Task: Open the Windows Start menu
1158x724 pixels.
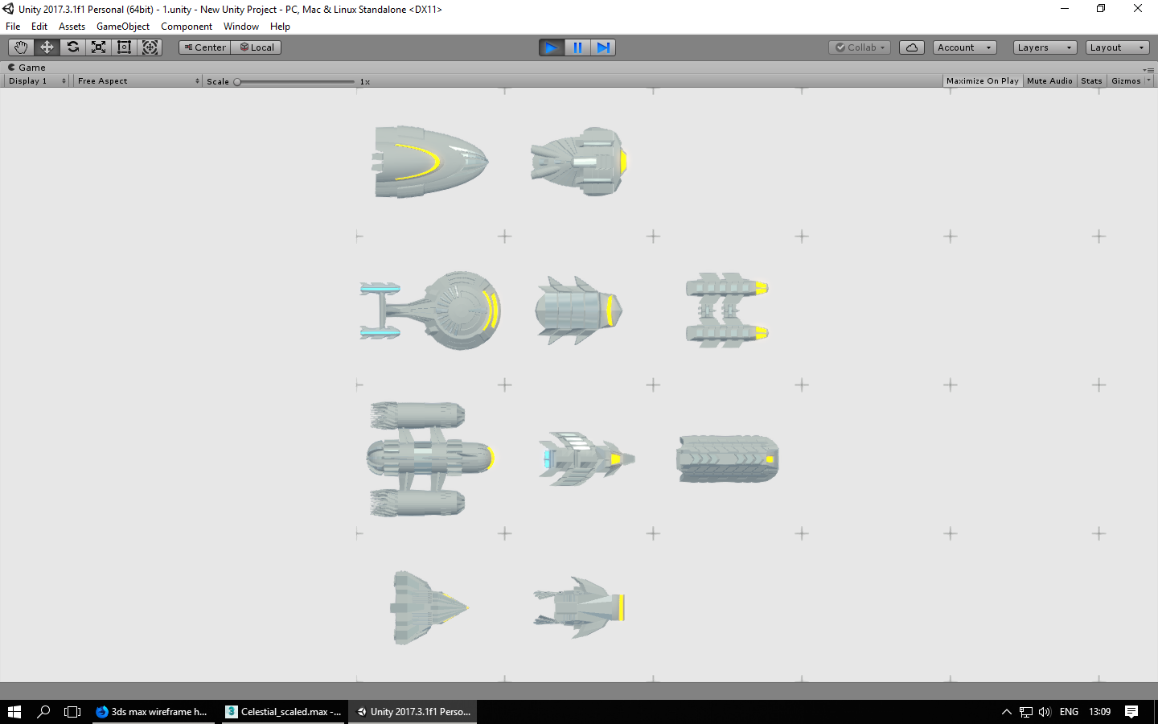Action: (x=14, y=712)
